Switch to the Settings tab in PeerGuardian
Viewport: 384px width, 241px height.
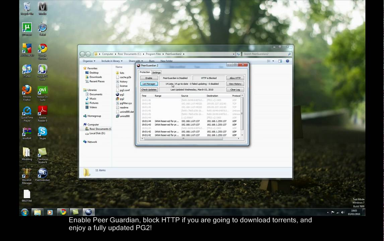click(x=156, y=72)
